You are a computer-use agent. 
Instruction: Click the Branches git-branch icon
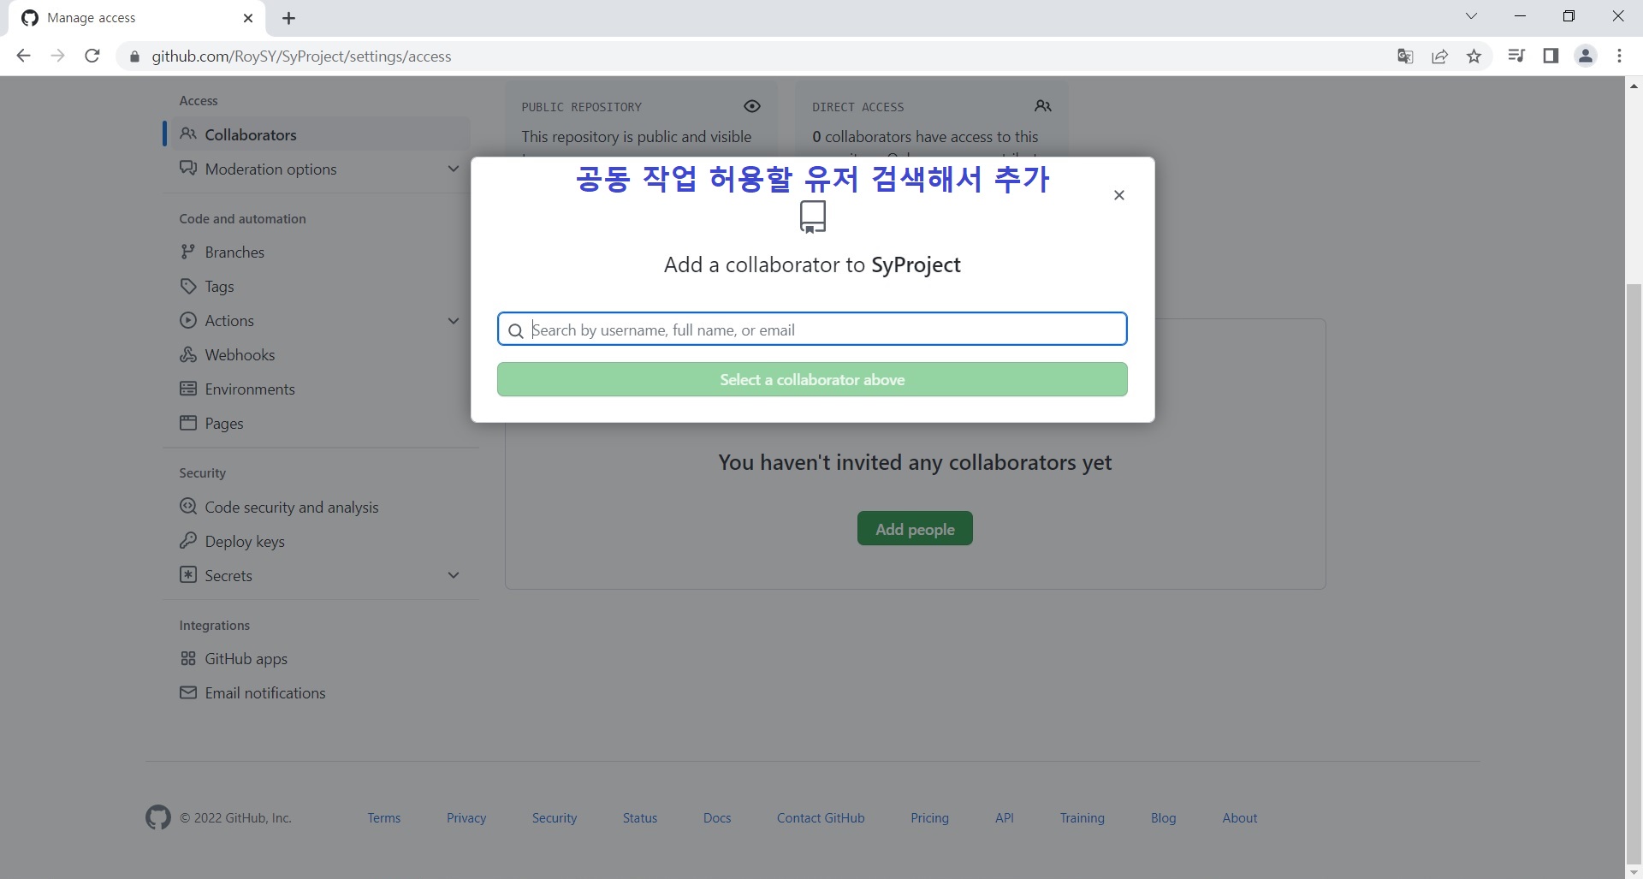[188, 252]
